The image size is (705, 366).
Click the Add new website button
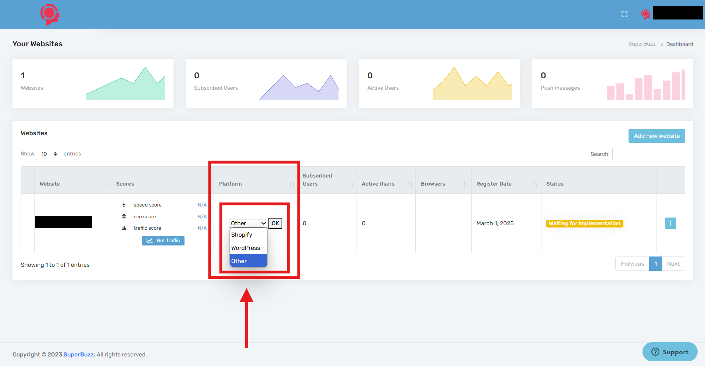656,136
